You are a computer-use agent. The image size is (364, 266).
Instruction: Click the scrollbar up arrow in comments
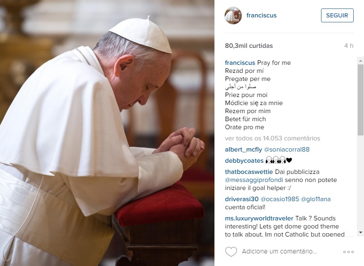point(360,61)
